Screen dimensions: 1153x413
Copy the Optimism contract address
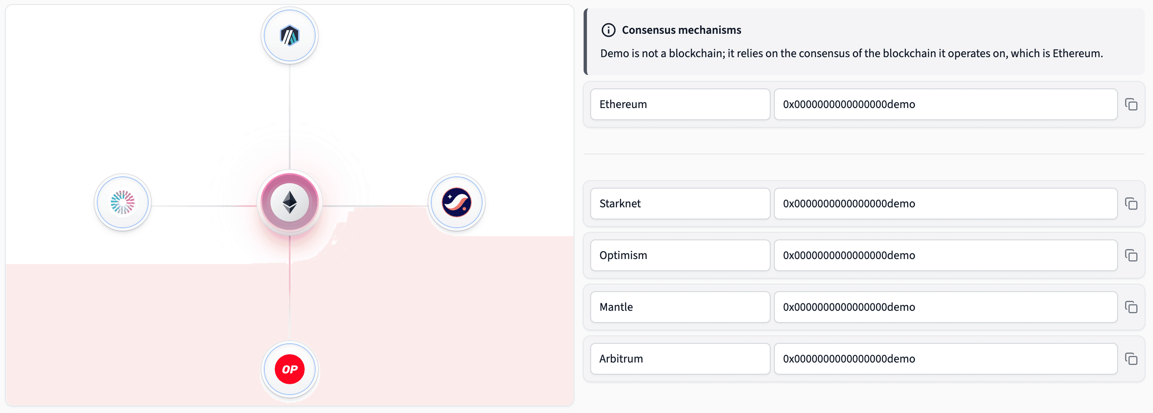click(1131, 255)
